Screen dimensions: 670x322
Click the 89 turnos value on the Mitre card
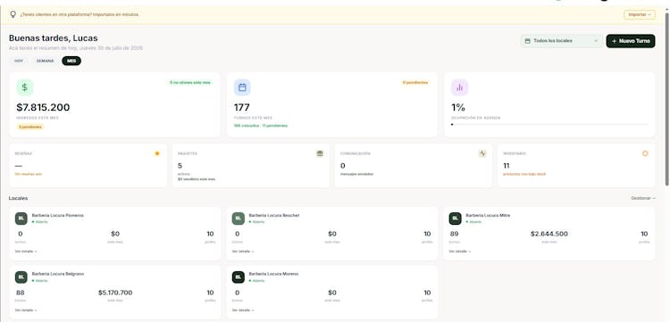click(454, 234)
